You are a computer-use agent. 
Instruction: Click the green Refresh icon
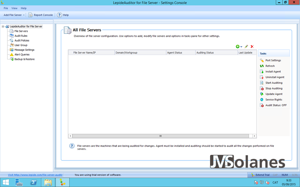point(262,66)
